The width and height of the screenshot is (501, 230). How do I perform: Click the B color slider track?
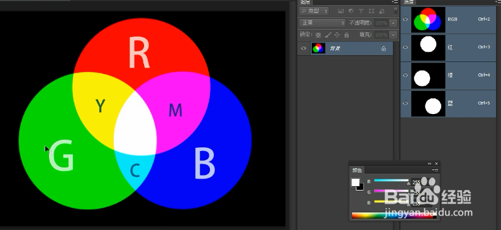(x=391, y=202)
